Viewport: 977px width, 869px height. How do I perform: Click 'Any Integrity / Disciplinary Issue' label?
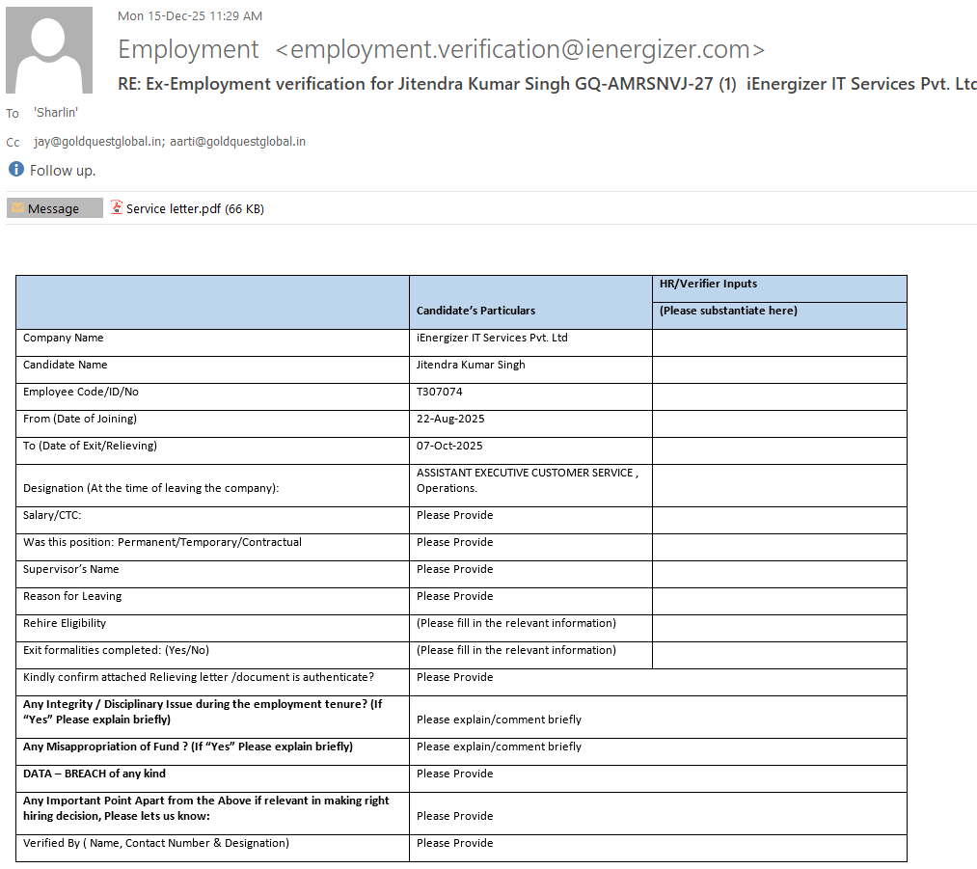click(203, 712)
